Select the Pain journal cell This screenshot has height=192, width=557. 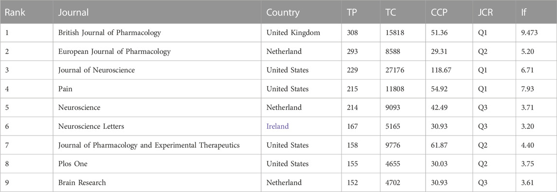tap(65, 89)
